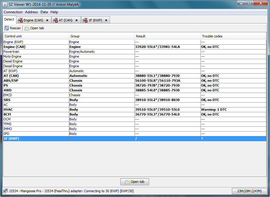The height and width of the screenshot is (197, 270).
Task: Select the ABS/ESP control unit row
Action: 36,81
